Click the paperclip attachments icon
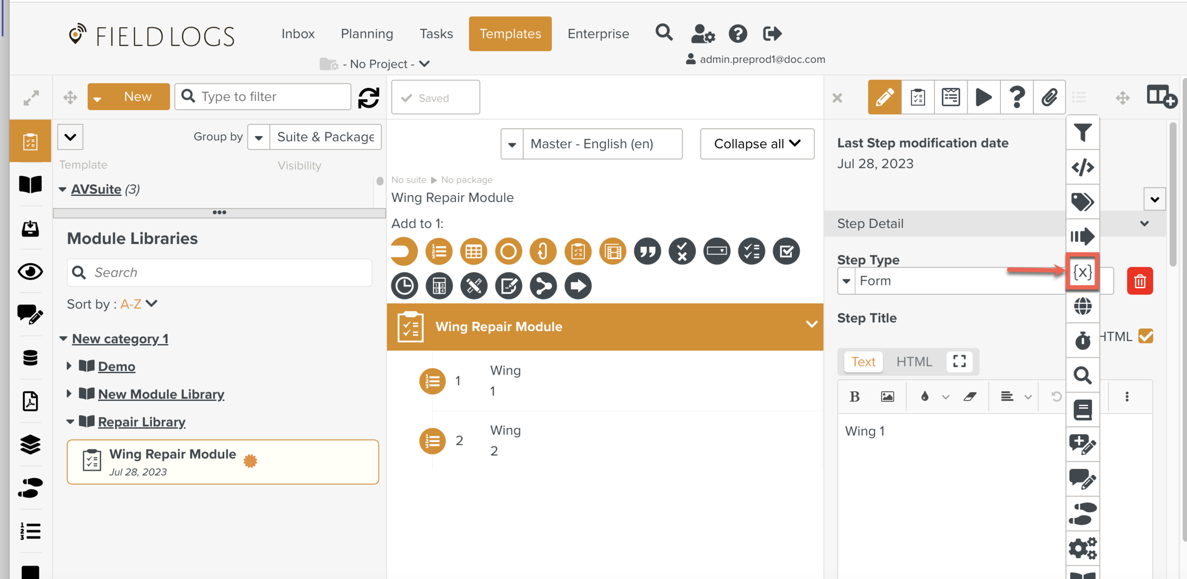Image resolution: width=1187 pixels, height=579 pixels. (x=1049, y=97)
